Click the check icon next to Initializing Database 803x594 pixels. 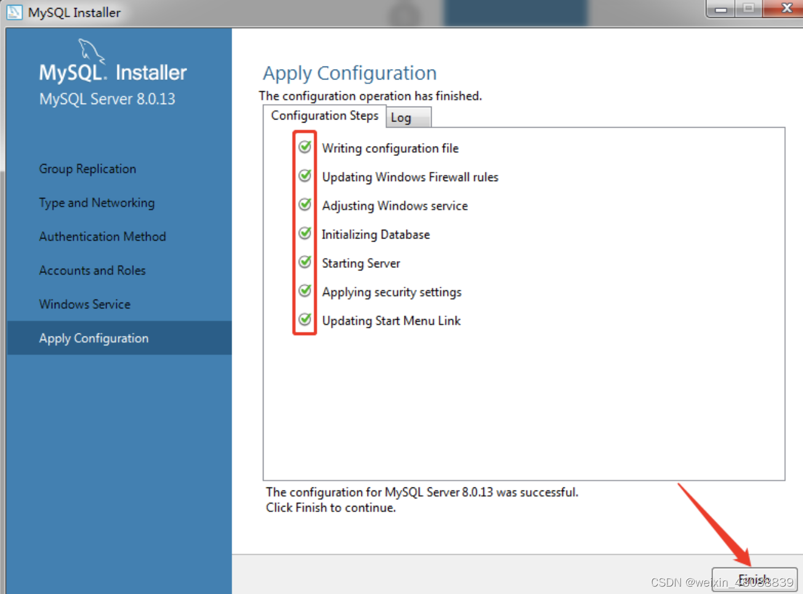click(x=305, y=234)
